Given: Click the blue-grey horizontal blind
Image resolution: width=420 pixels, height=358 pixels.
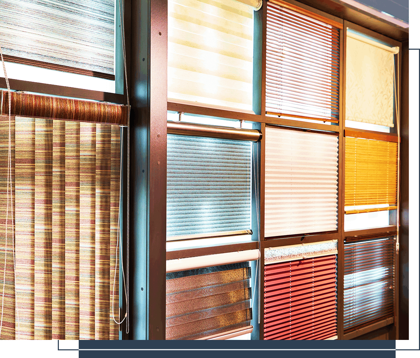Looking at the screenshot, I should (x=208, y=184).
